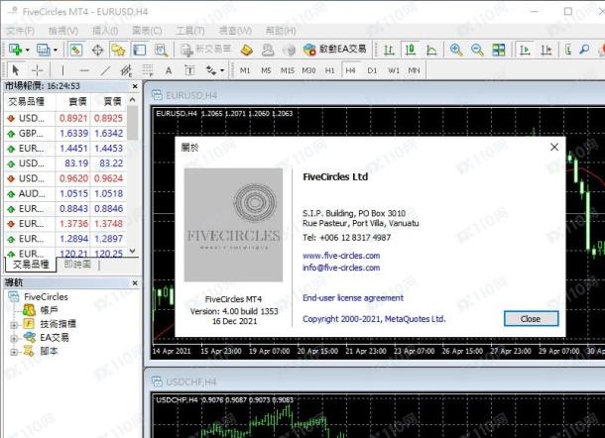Click the Copyright MetaQuotes Ltd. link
The width and height of the screenshot is (605, 438).
[x=374, y=319]
